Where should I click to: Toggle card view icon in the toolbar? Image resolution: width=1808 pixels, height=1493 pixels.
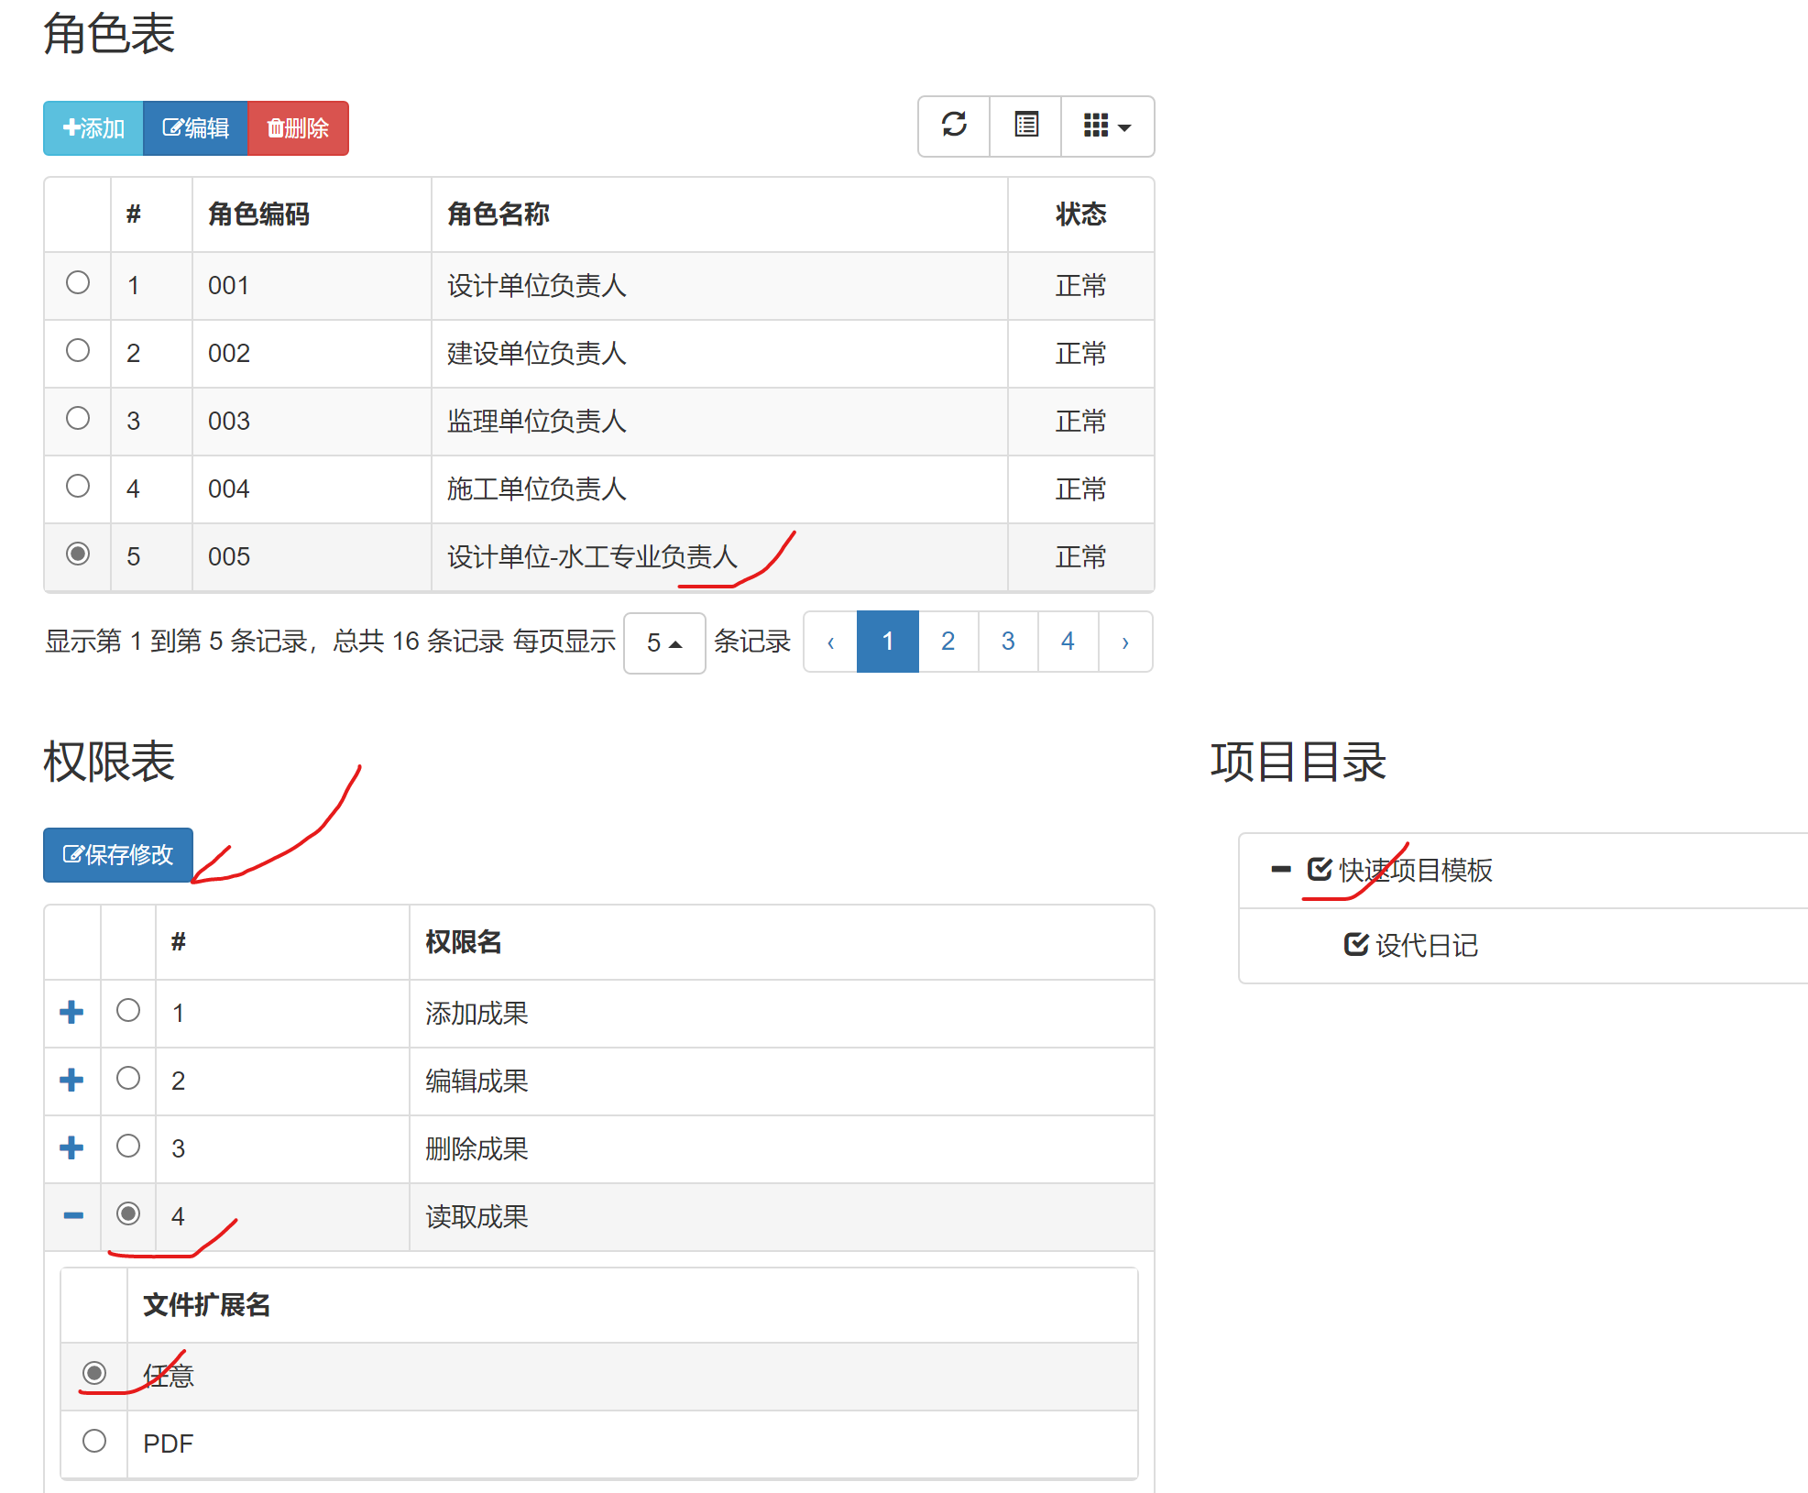1026,125
